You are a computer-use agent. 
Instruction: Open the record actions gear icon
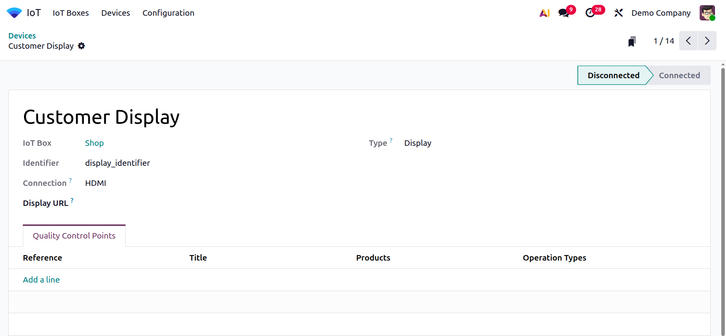[81, 46]
